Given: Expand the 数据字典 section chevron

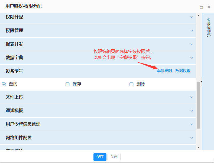Looking at the screenshot, I should [x=192, y=58].
